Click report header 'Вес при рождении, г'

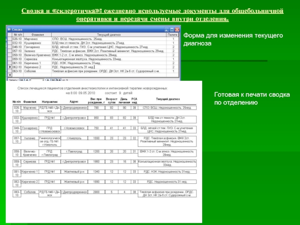[x=96, y=100]
